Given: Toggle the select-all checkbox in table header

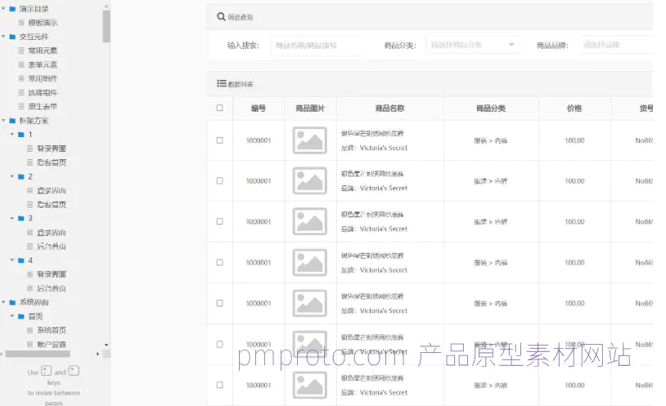Looking at the screenshot, I should point(219,108).
